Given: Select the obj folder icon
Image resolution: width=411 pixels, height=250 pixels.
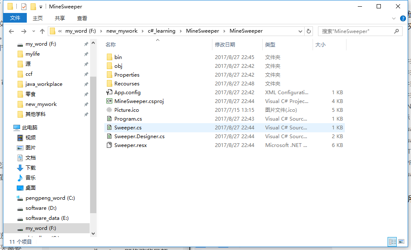Looking at the screenshot, I should (109, 66).
